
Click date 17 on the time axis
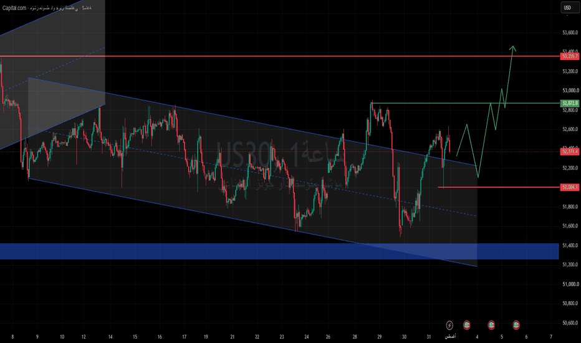pyautogui.click(x=184, y=337)
